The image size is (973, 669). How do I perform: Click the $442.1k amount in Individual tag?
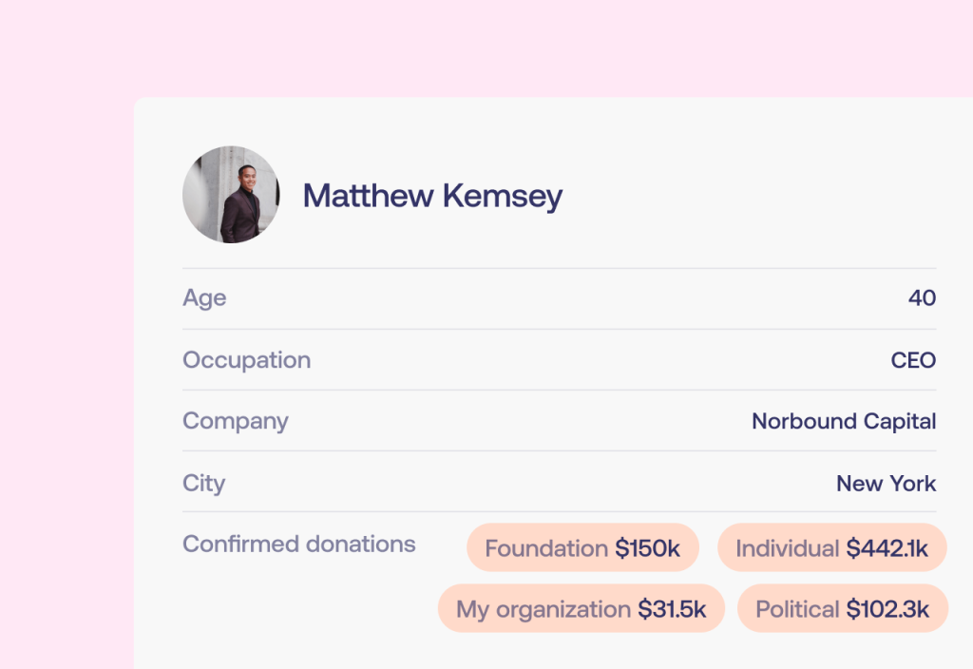pyautogui.click(x=887, y=548)
